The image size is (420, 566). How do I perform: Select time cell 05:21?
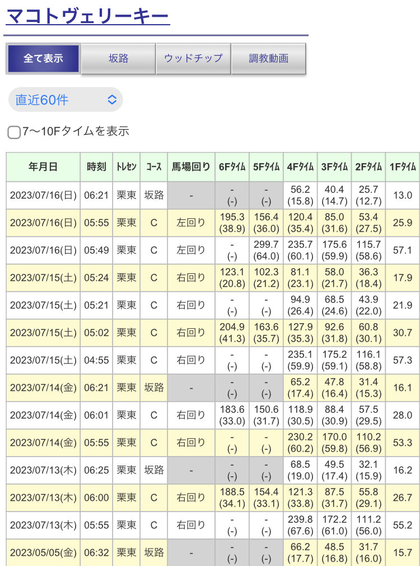tap(96, 305)
